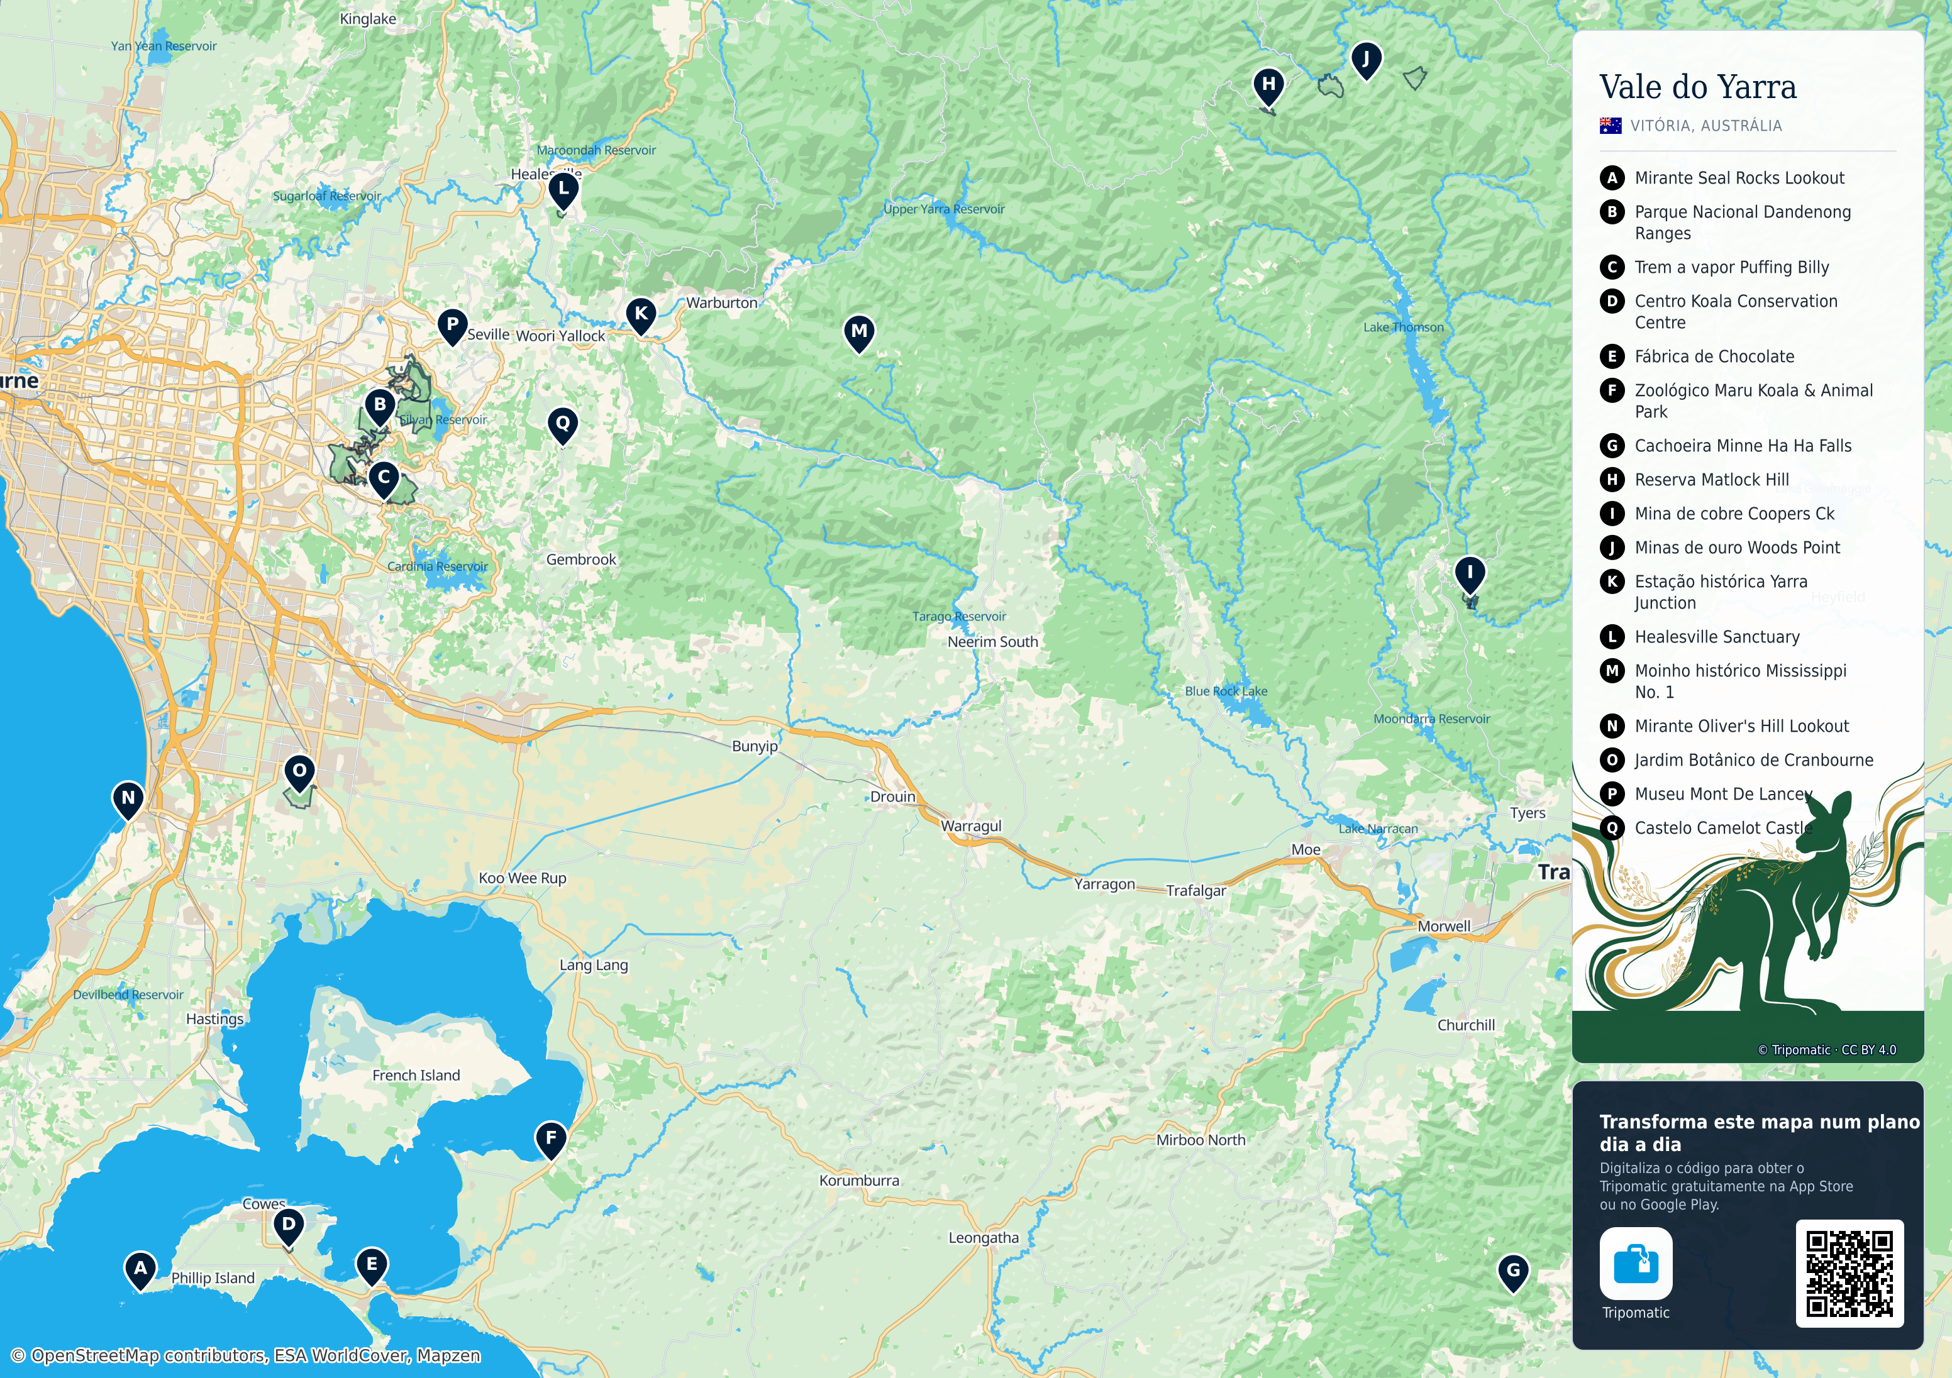The height and width of the screenshot is (1378, 1952).
Task: Click the Koo Wee Rup label
Action: tap(522, 878)
